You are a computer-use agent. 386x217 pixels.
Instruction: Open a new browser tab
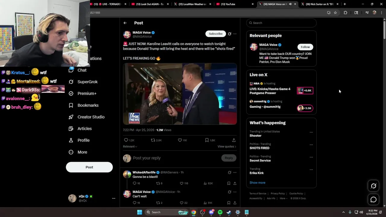point(345,4)
